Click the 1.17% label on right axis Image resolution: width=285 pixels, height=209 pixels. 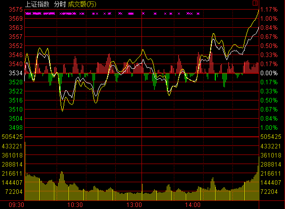(269, 10)
